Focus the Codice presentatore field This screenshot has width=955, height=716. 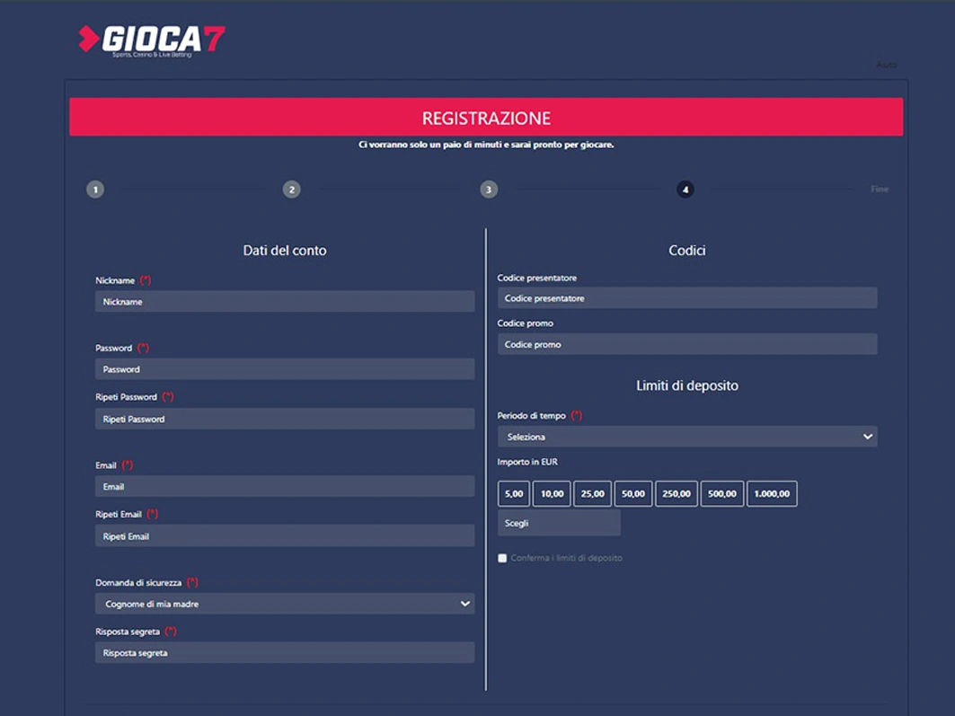pyautogui.click(x=687, y=298)
